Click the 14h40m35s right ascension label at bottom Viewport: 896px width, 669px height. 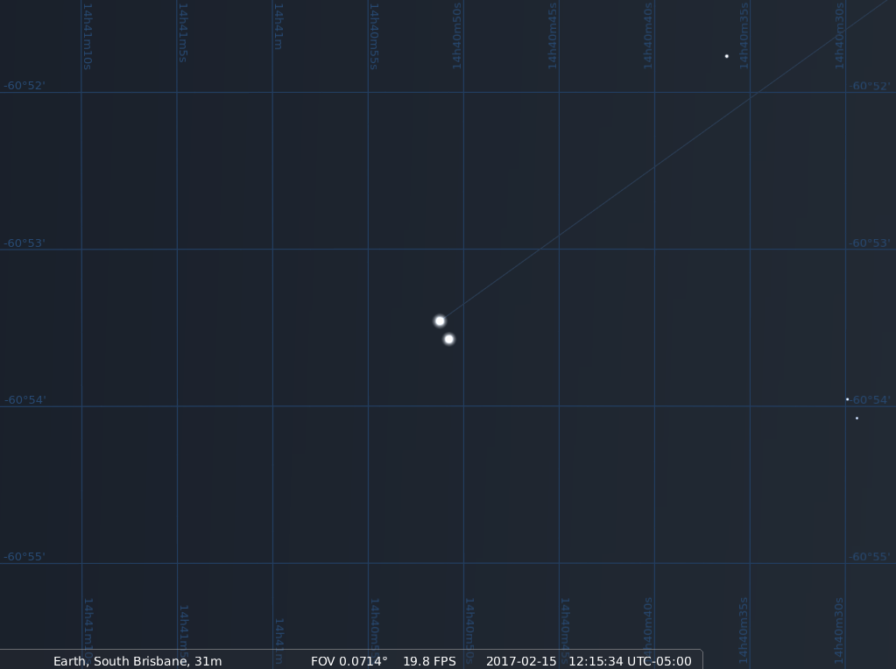pos(743,630)
